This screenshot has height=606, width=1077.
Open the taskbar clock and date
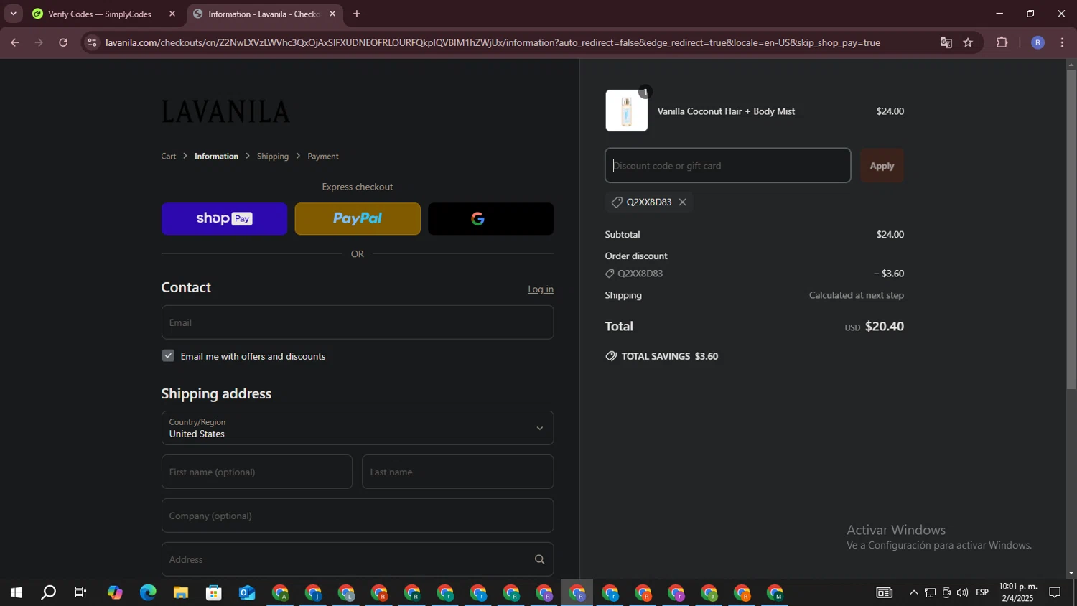(x=1018, y=592)
